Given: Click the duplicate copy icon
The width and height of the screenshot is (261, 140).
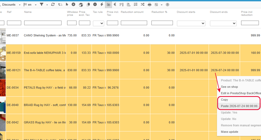Looking at the screenshot, I should point(88,5).
